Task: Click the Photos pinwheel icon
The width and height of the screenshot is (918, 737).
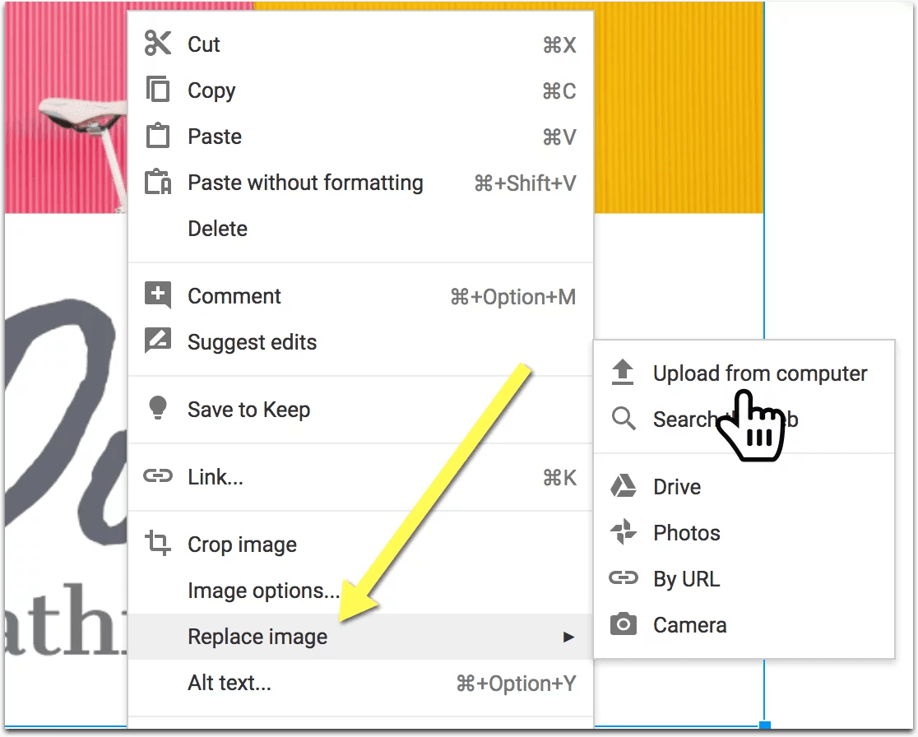Action: click(623, 532)
